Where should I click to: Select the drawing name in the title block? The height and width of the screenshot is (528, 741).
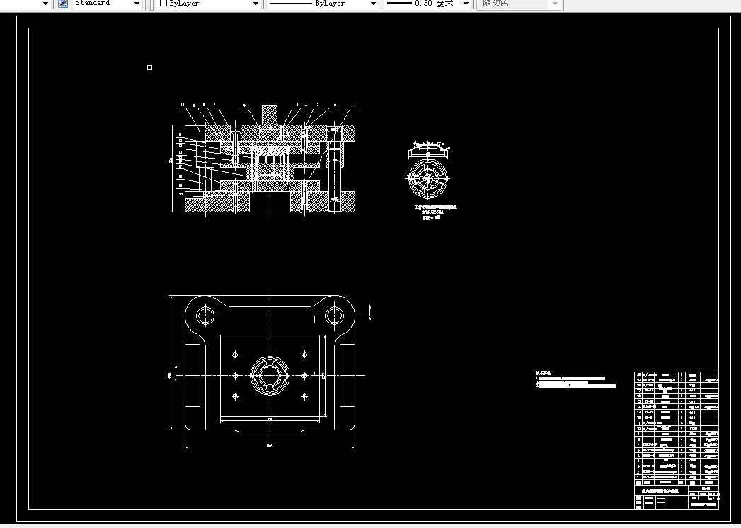click(x=660, y=492)
